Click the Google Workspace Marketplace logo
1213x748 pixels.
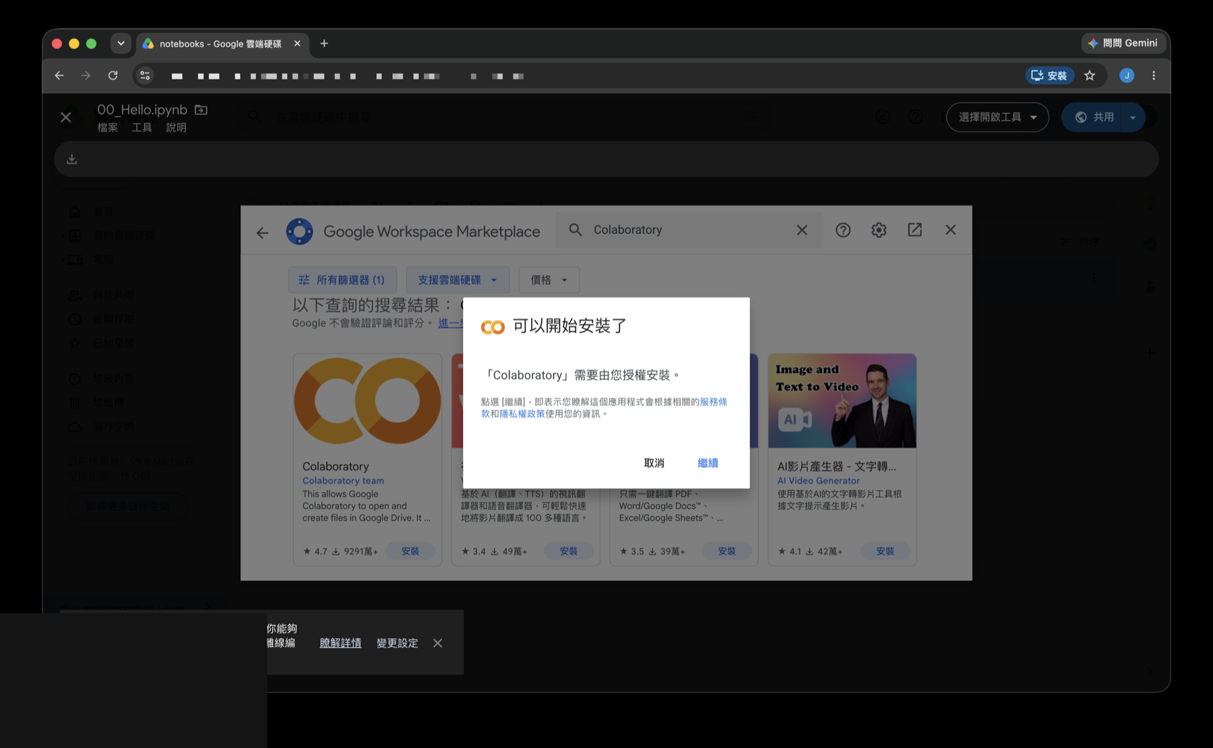coord(299,231)
